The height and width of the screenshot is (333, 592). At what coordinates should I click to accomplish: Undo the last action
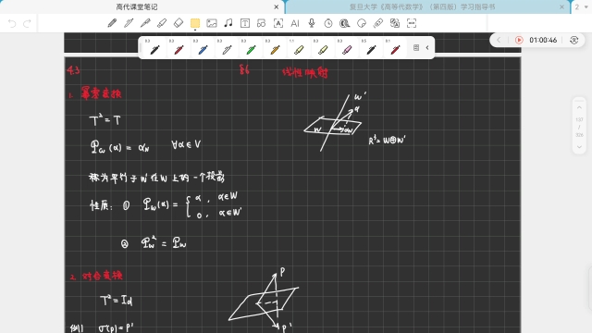click(x=12, y=24)
